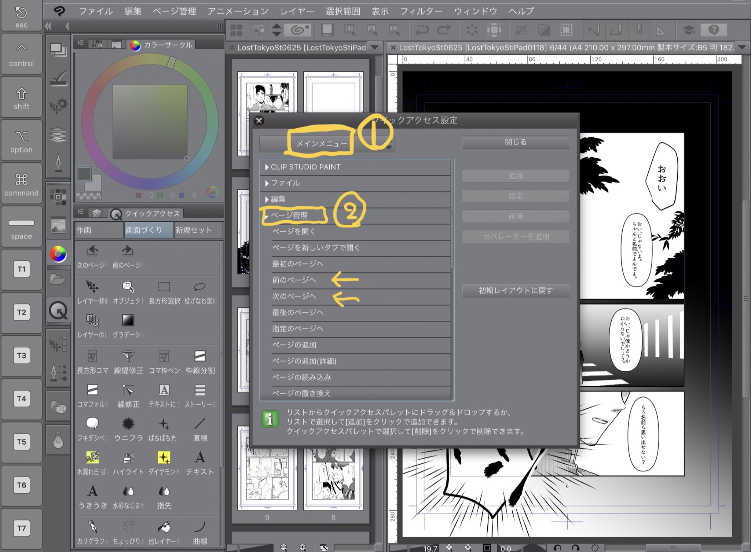Click the help question mark icon
Image resolution: width=751 pixels, height=552 pixels.
click(713, 30)
